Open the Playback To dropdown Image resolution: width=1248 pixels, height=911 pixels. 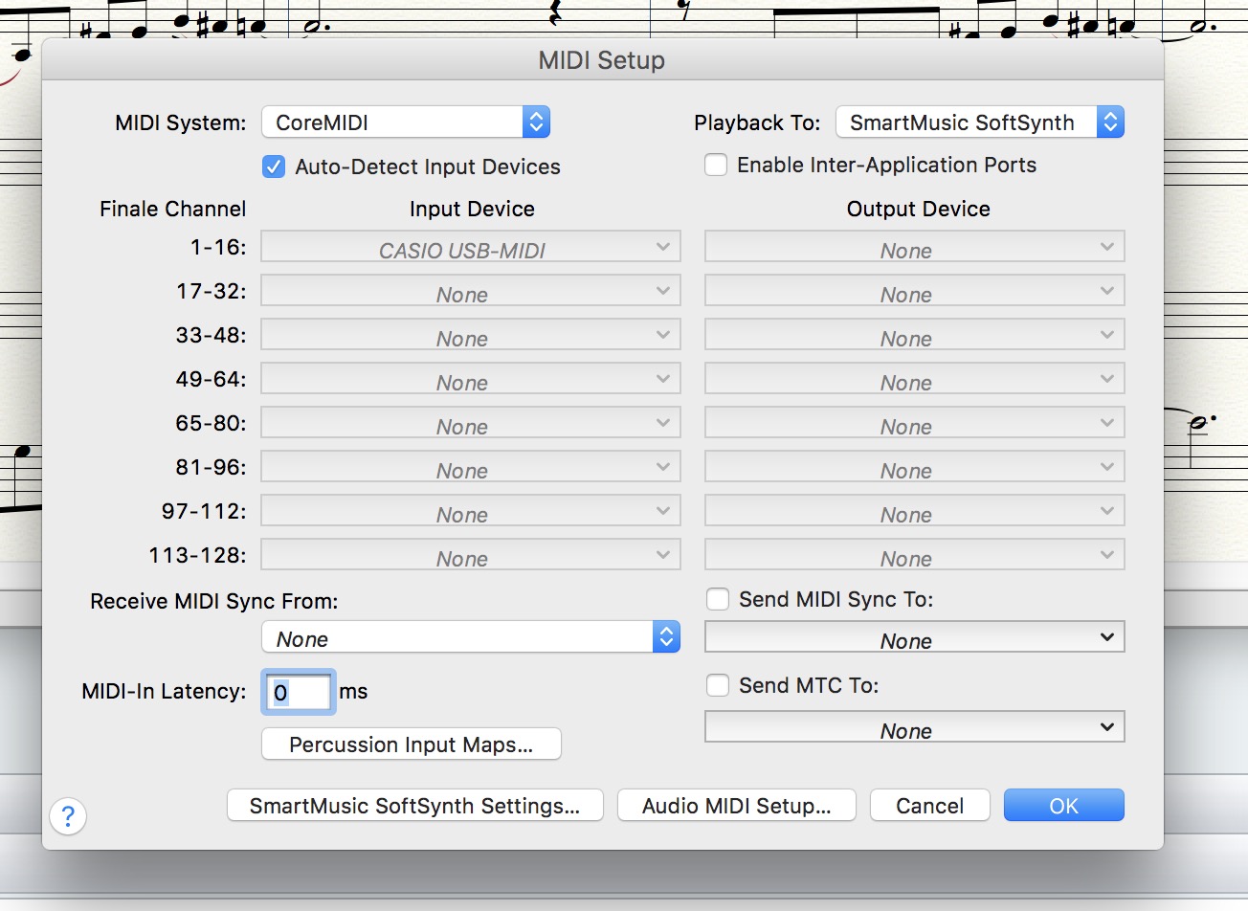coord(979,122)
